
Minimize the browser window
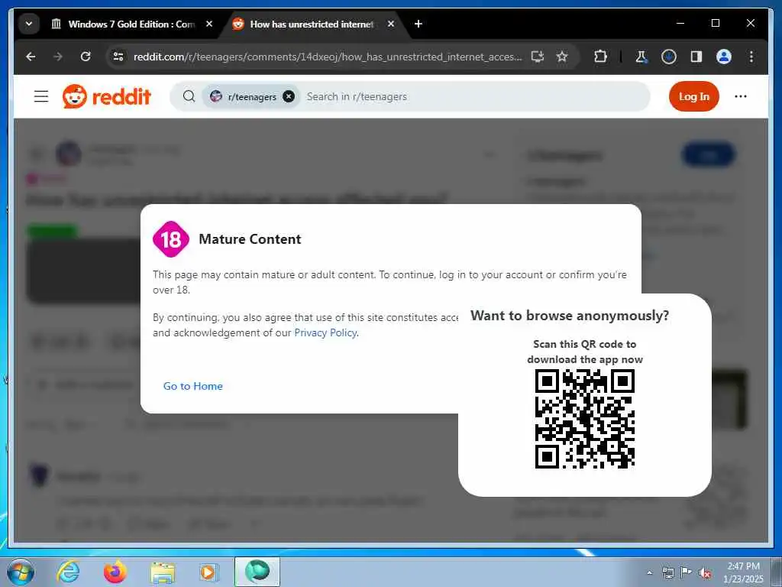(x=680, y=23)
